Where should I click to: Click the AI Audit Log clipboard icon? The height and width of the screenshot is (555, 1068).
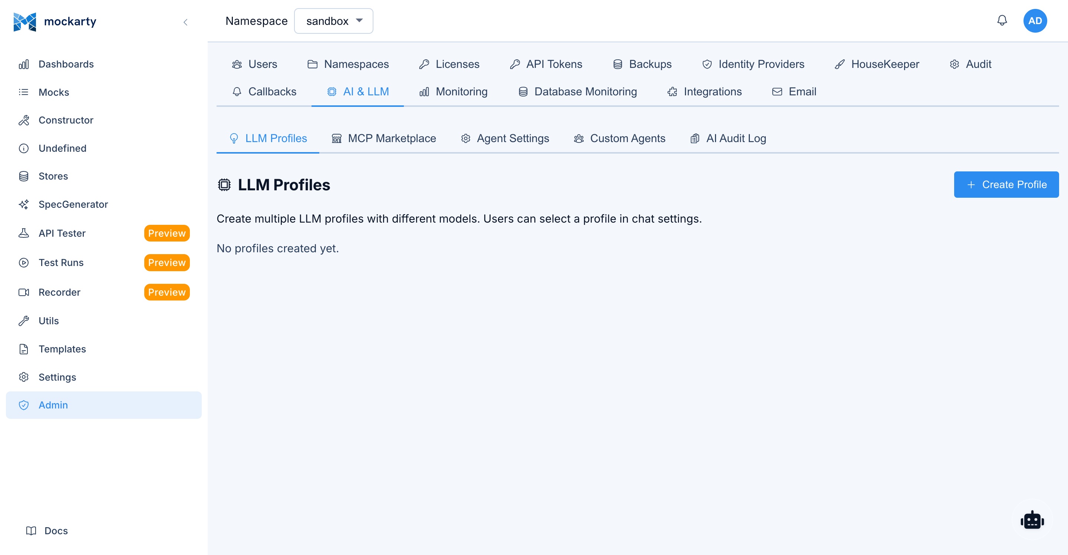[x=695, y=138]
